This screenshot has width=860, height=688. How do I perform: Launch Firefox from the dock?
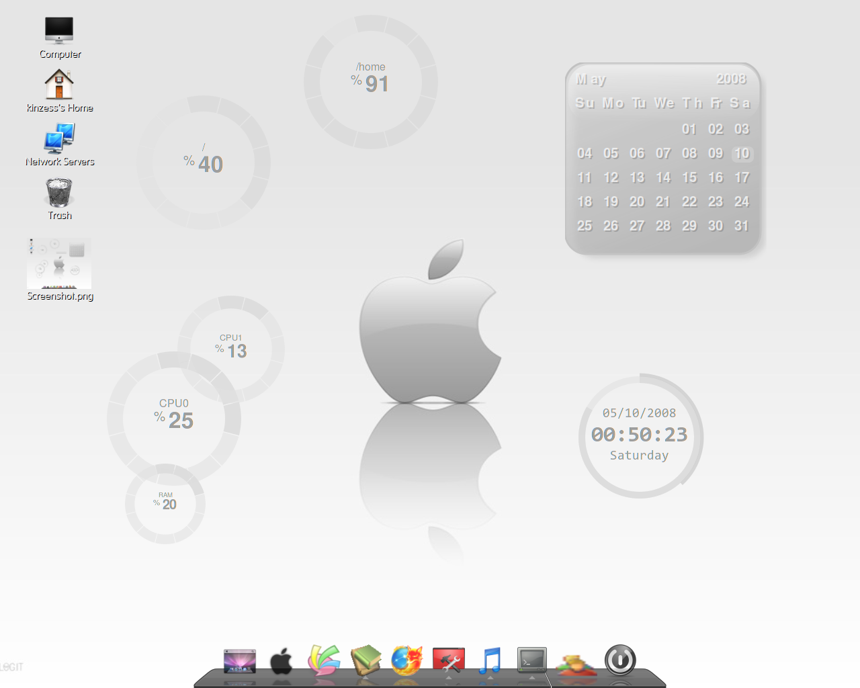coord(407,660)
